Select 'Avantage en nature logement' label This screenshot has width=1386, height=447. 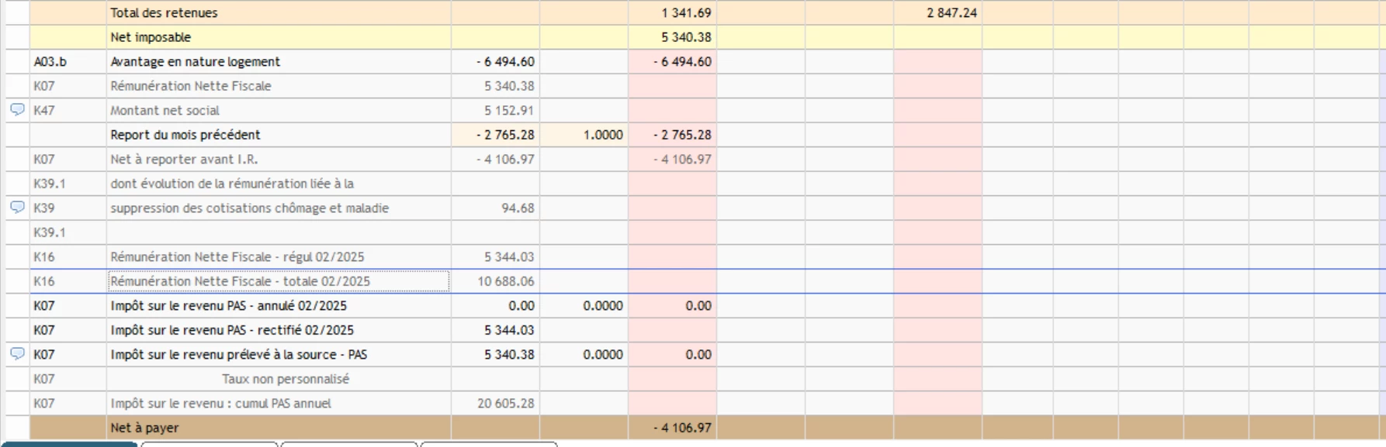(x=196, y=61)
